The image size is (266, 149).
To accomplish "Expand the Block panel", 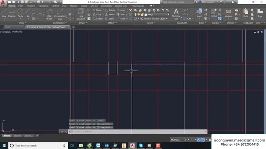I will (x=202, y=23).
